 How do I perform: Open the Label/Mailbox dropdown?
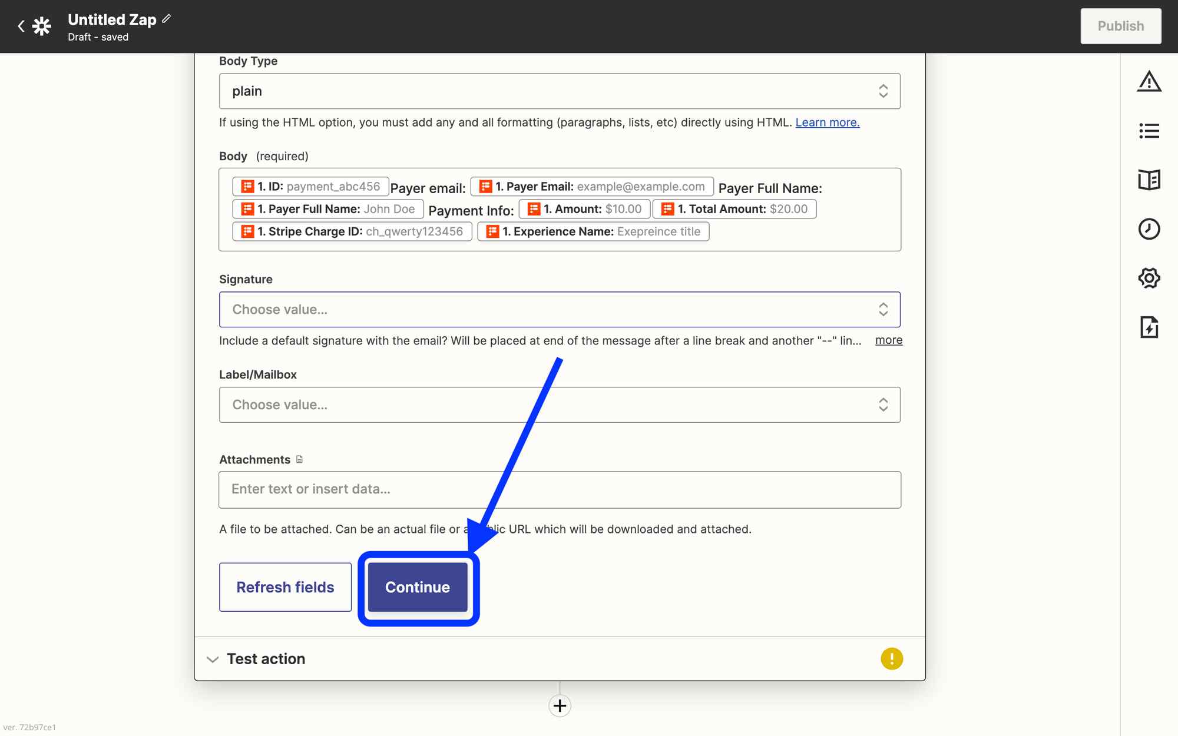coord(559,405)
